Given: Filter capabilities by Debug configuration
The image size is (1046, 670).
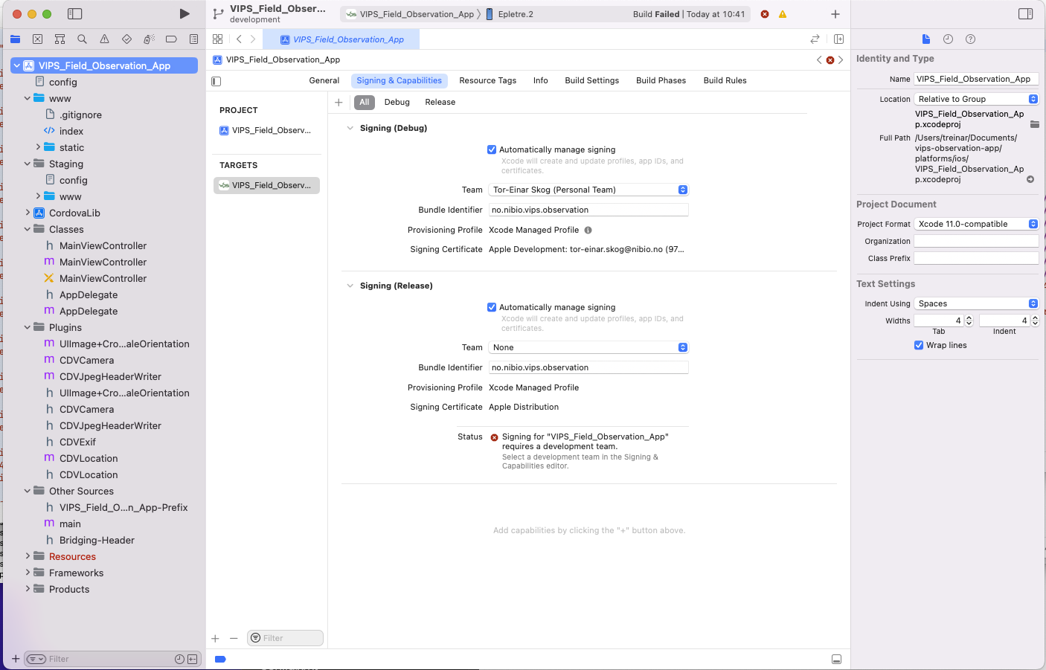Looking at the screenshot, I should 397,102.
